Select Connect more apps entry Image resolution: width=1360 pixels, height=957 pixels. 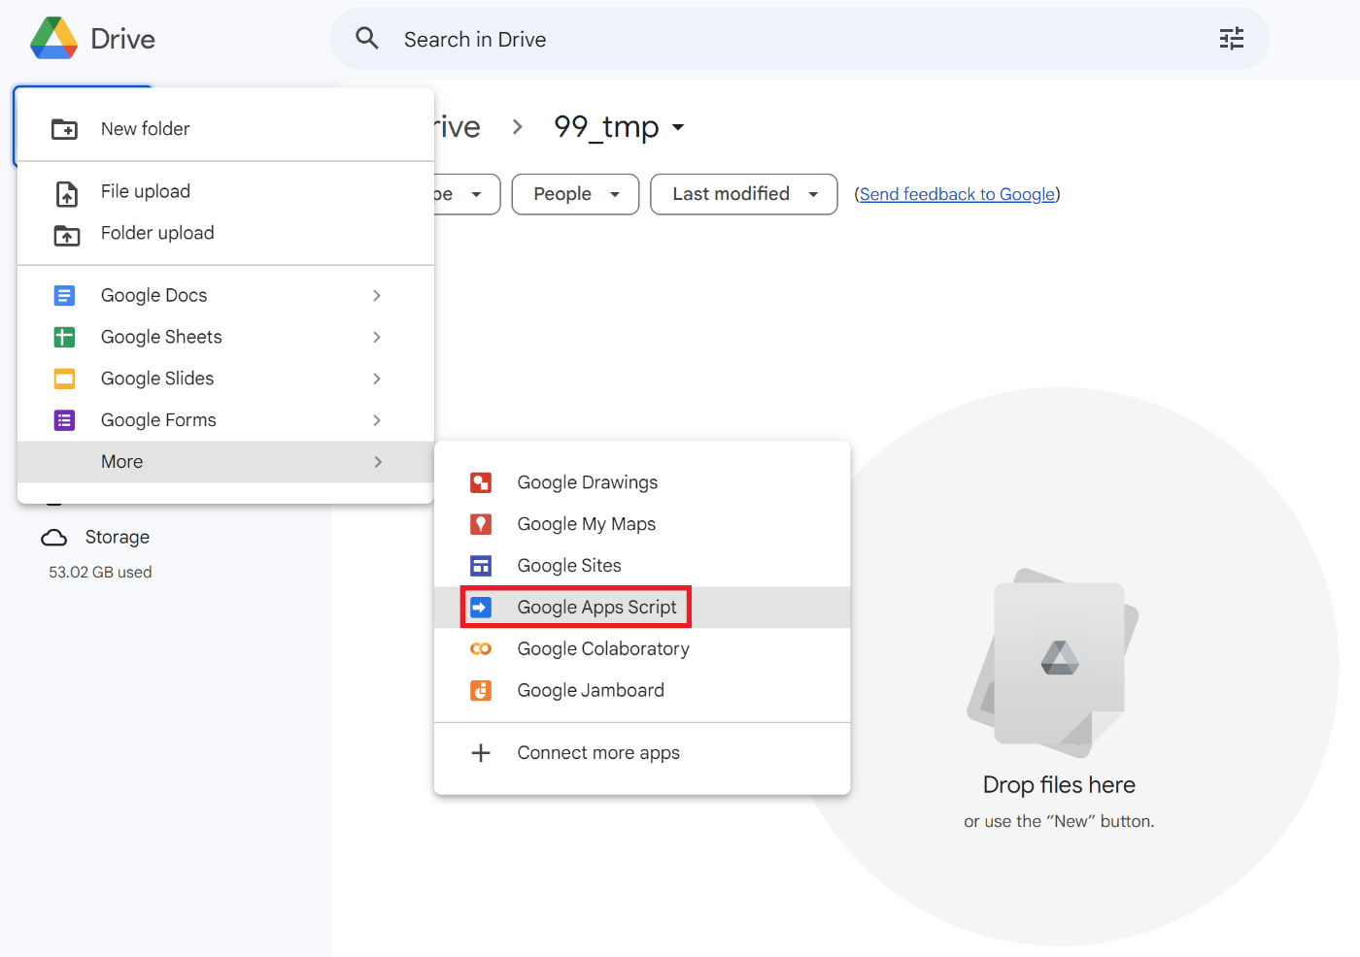pos(642,753)
